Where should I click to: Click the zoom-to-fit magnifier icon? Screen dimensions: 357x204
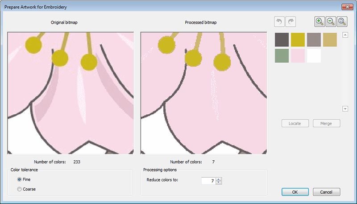click(x=342, y=21)
